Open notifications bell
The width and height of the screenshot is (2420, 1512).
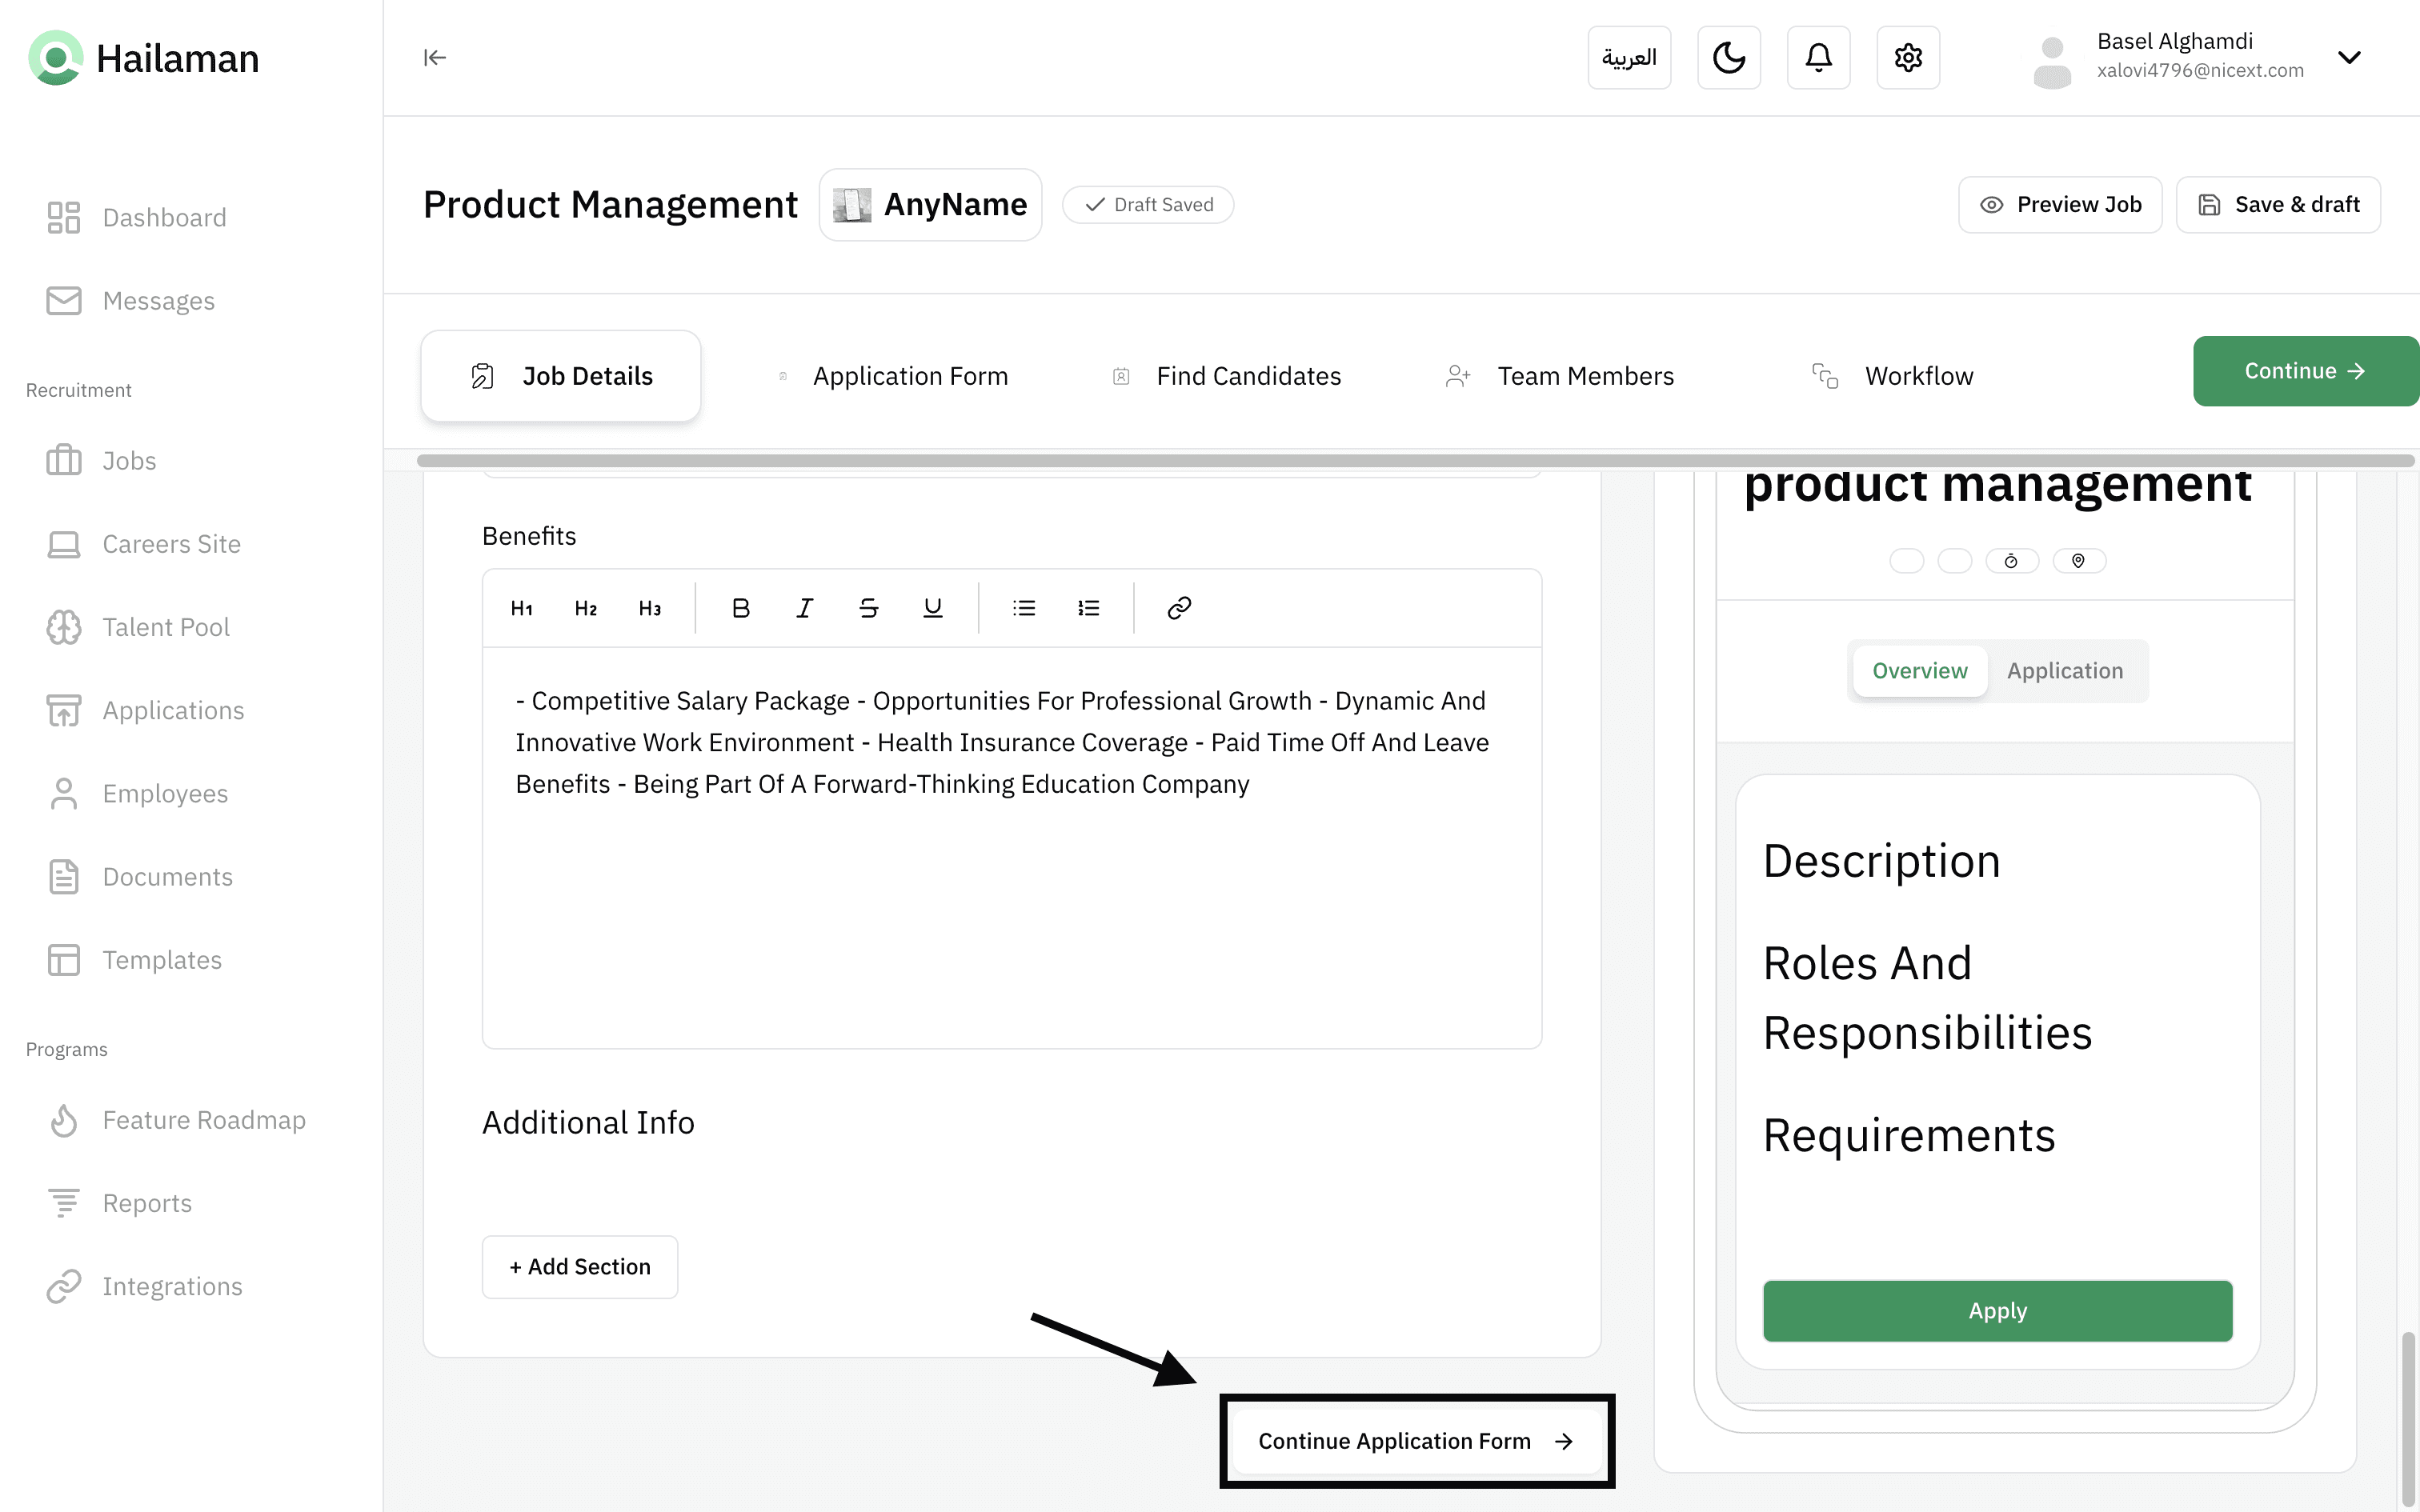tap(1818, 58)
